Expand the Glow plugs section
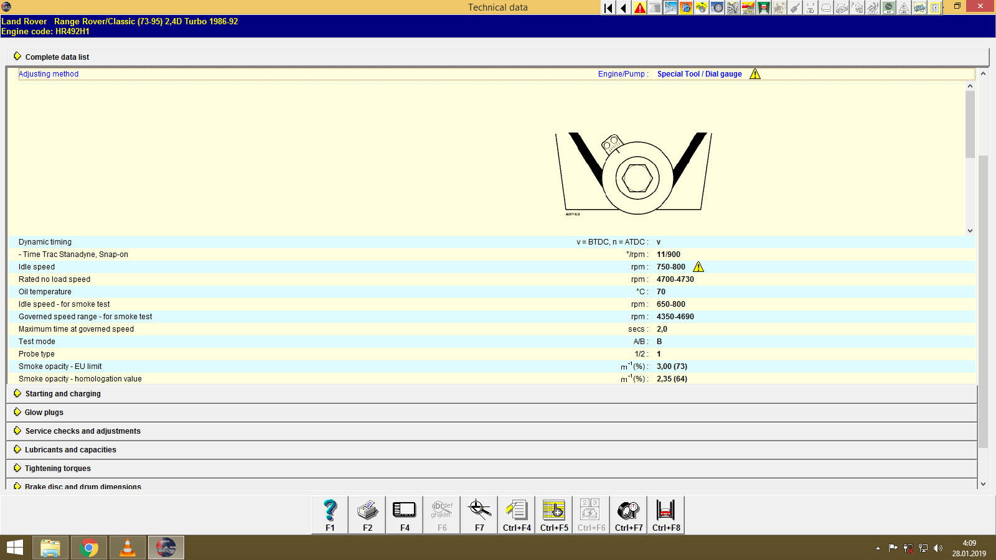This screenshot has height=560, width=996. (43, 412)
